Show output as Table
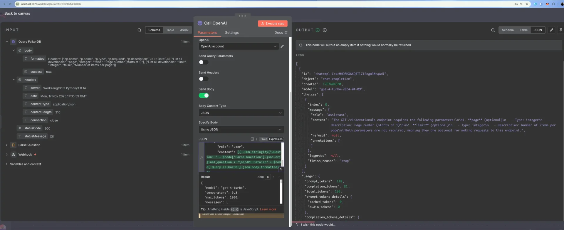Viewport: 564px width, 230px height. click(x=523, y=30)
